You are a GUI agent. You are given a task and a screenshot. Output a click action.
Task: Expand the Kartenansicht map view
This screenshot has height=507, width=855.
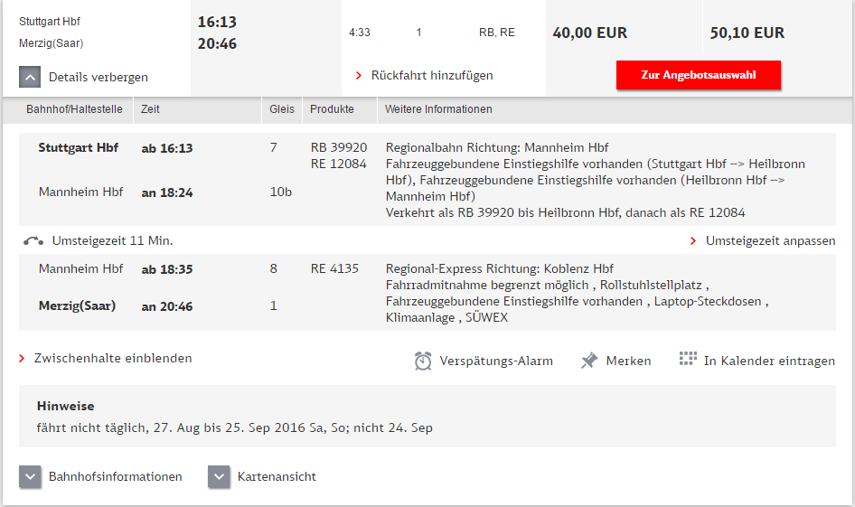(220, 477)
